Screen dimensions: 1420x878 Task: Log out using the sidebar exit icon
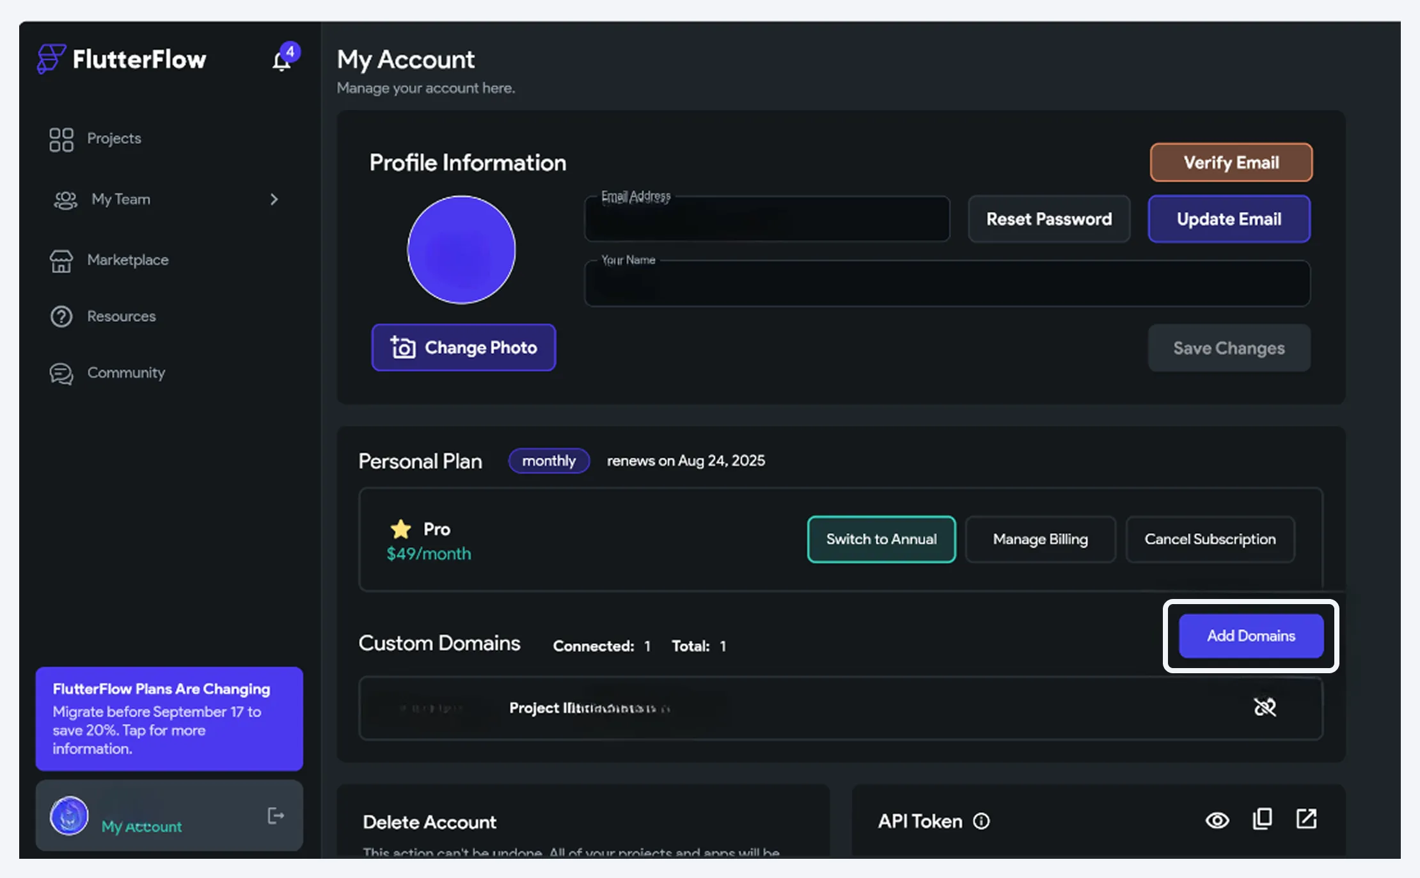276,815
